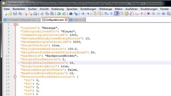Close the CsCompilerConfiguration.json tab
The height and width of the screenshot is (96, 171).
click(39, 20)
